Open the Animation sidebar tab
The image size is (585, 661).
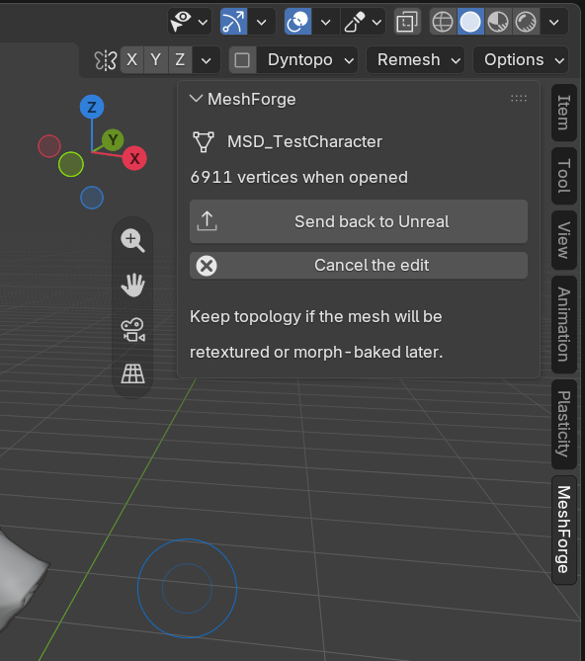(x=564, y=325)
